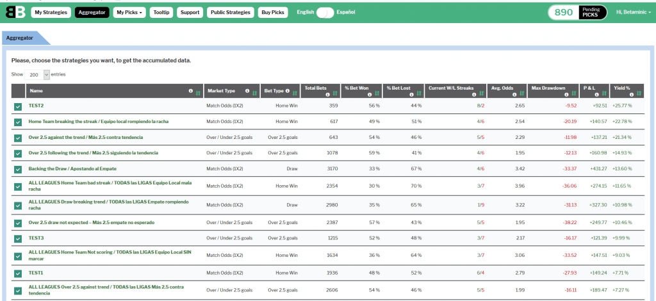Open the TEST2 strategy link
656x301 pixels.
pyautogui.click(x=36, y=106)
